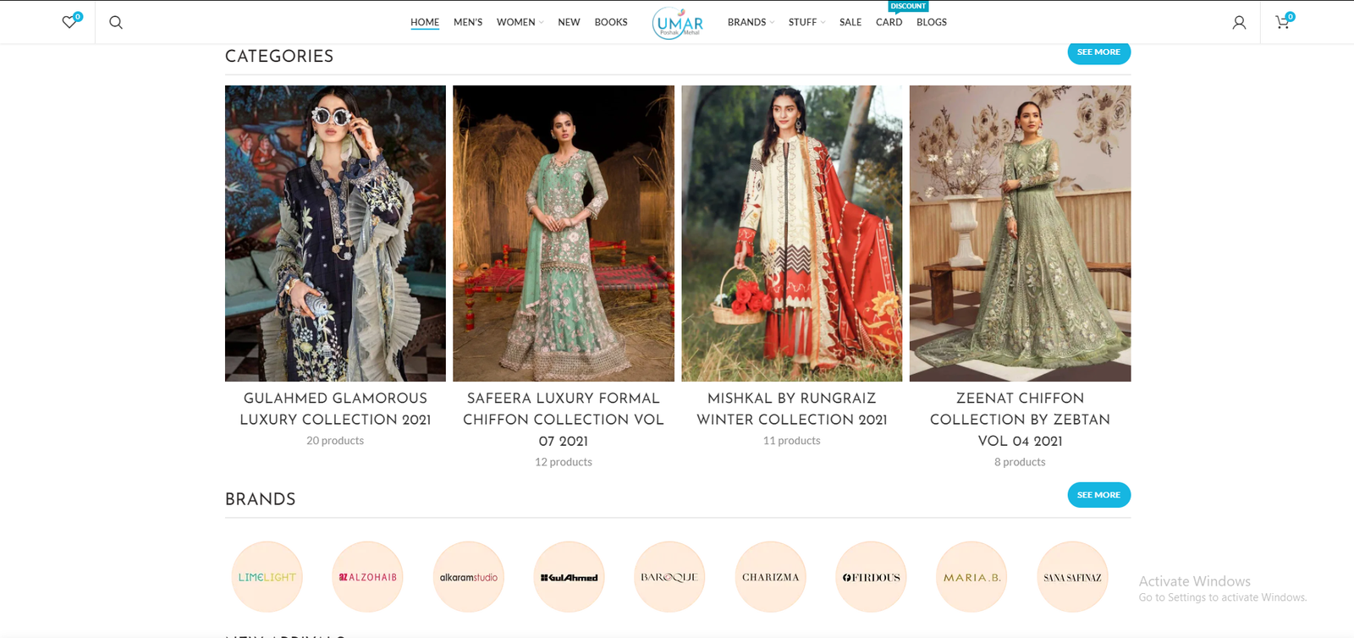Open the Books menu item

tap(611, 22)
